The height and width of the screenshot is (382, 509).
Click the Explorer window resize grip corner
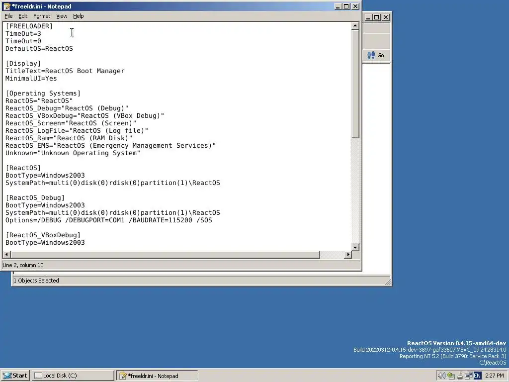point(388,283)
